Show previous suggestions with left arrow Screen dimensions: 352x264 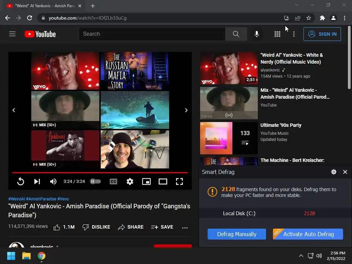pos(14,110)
